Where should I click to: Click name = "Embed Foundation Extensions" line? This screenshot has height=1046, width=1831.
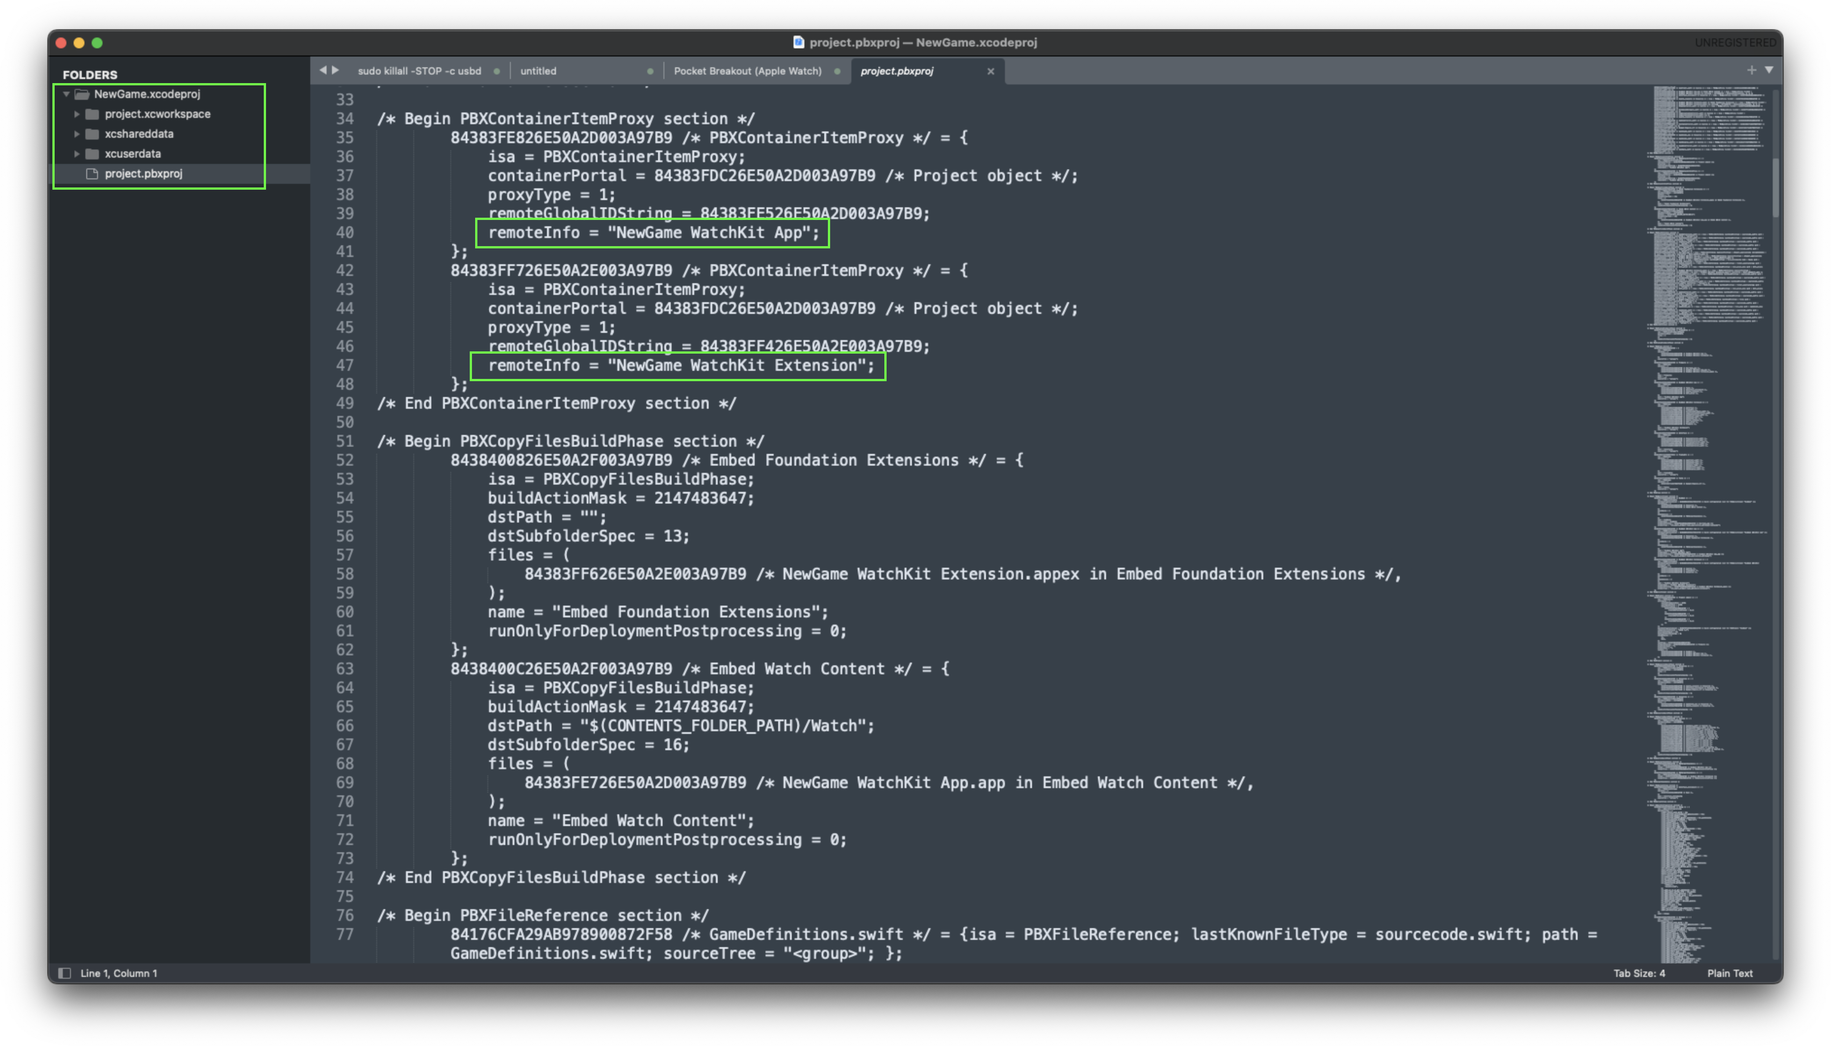point(658,612)
